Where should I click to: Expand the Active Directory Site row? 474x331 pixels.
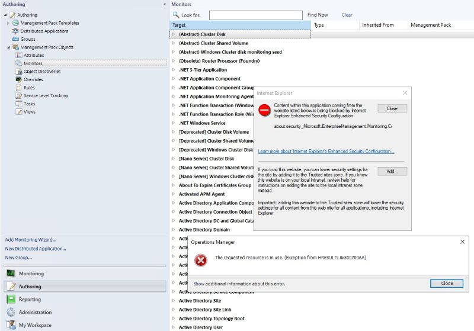tap(174, 300)
